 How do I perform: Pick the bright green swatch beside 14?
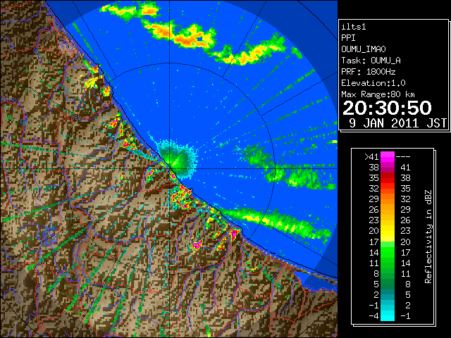click(x=388, y=252)
